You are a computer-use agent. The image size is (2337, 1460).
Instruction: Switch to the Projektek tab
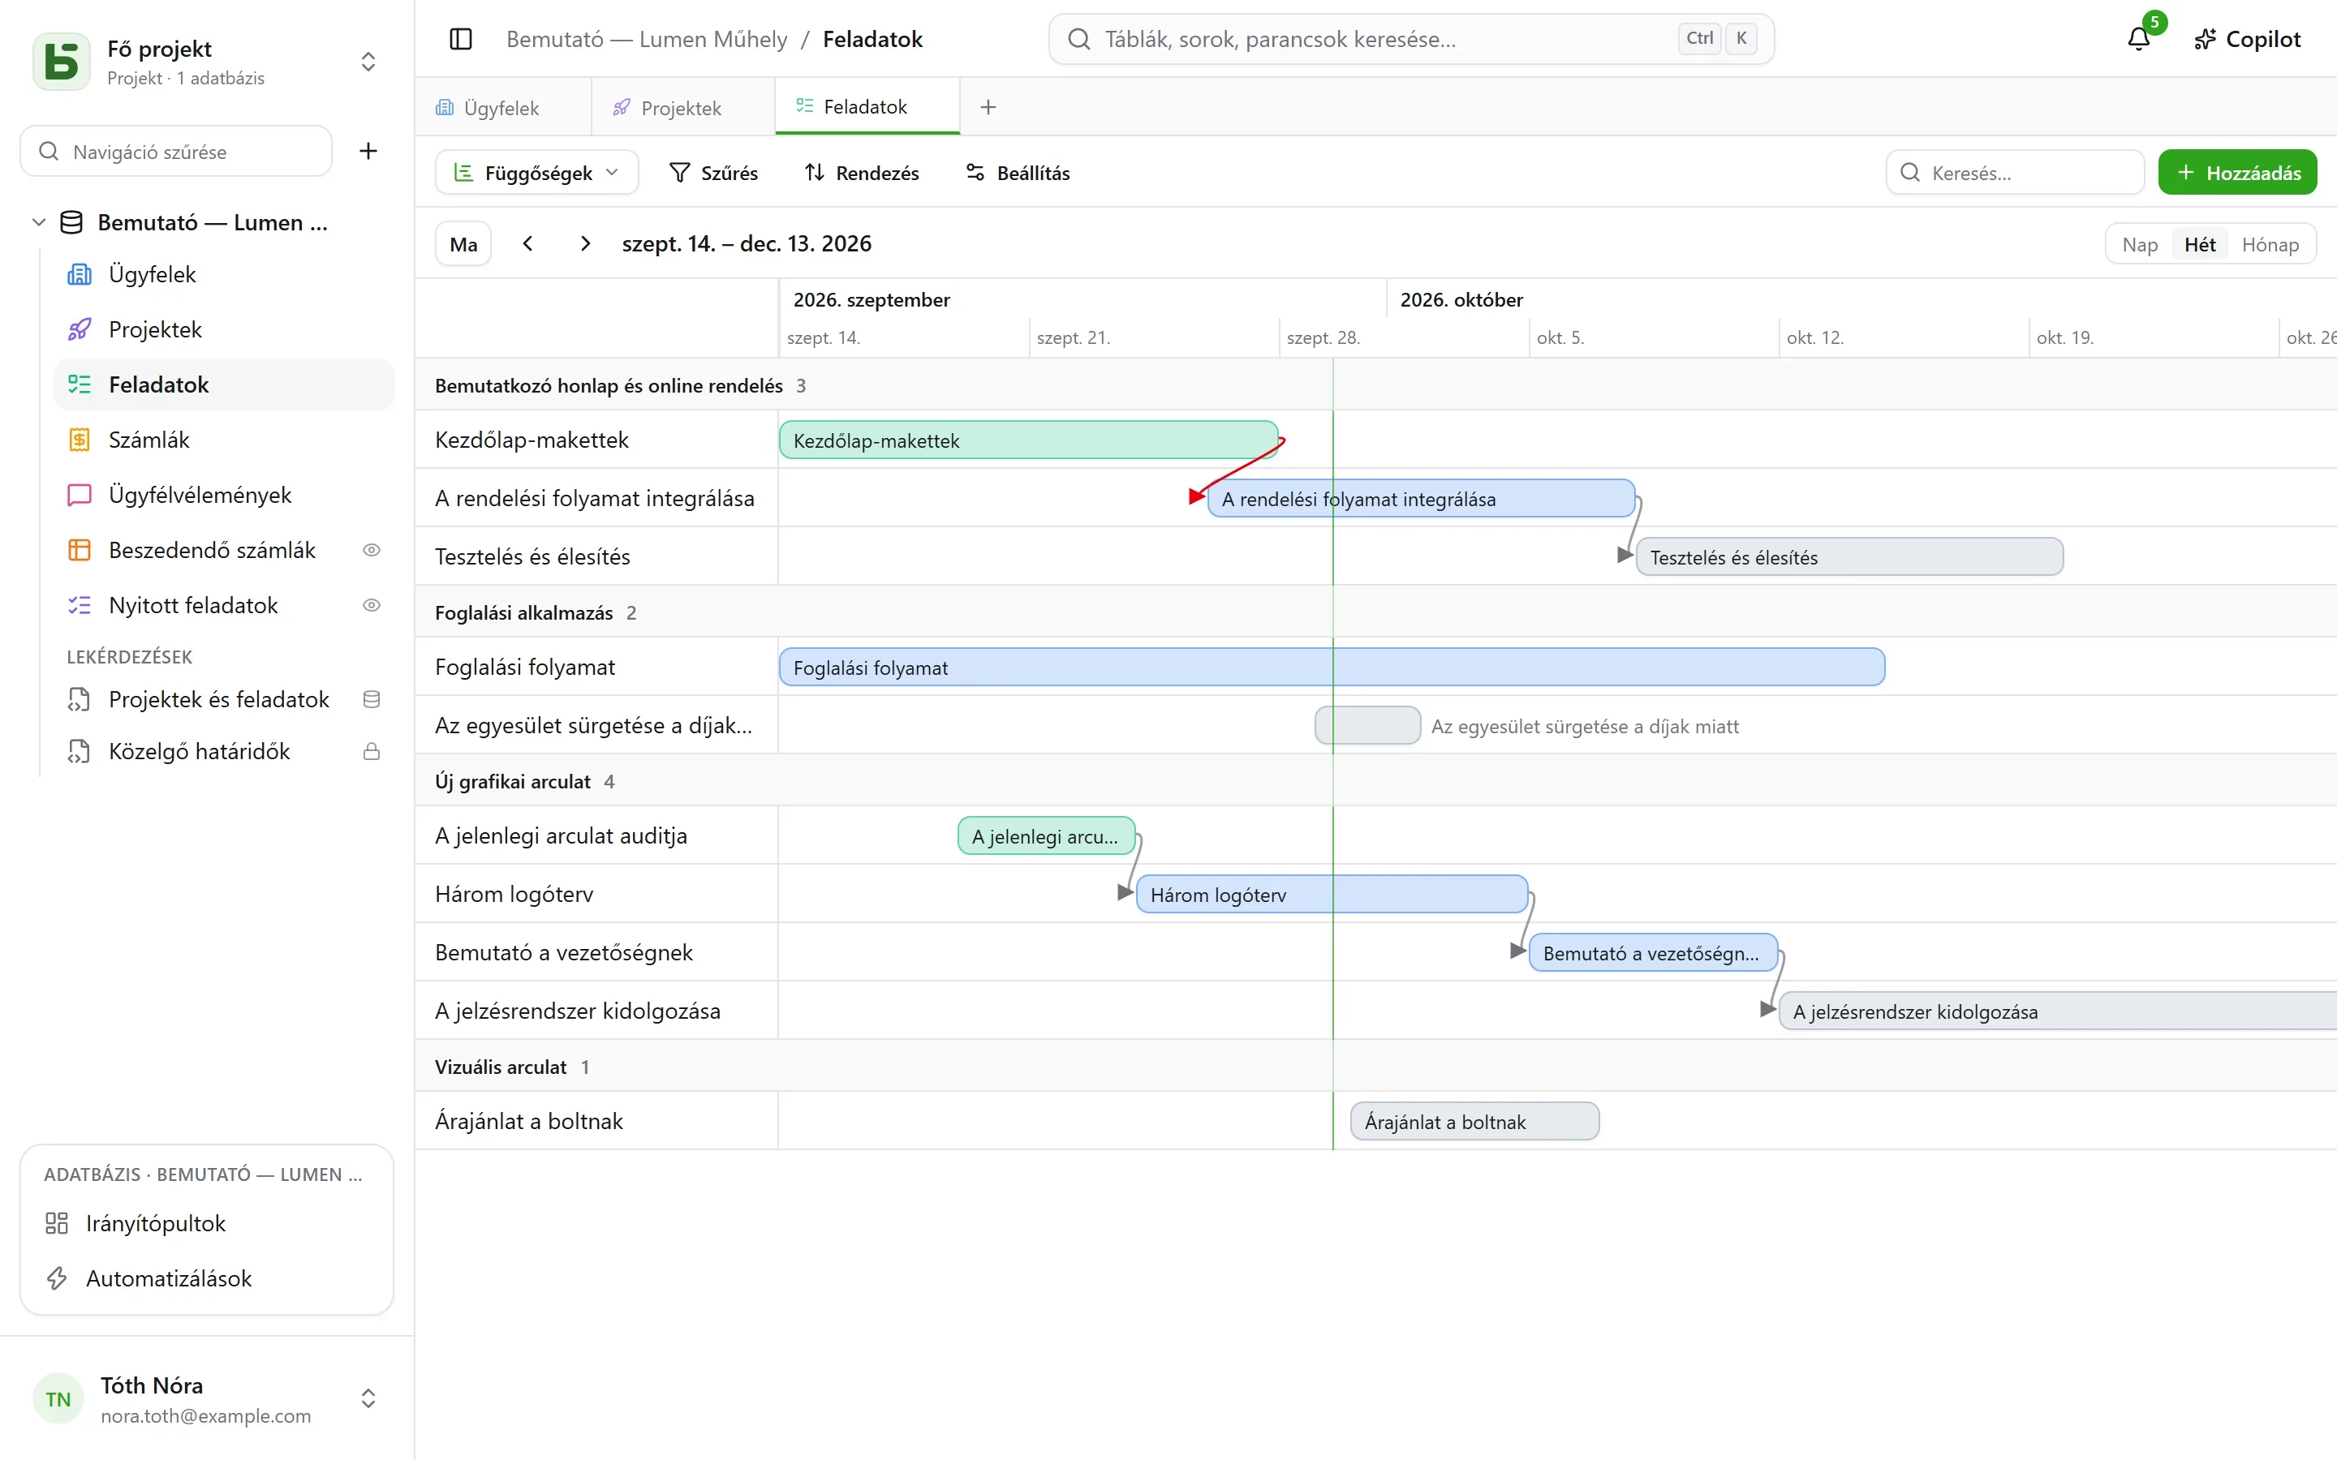682,107
